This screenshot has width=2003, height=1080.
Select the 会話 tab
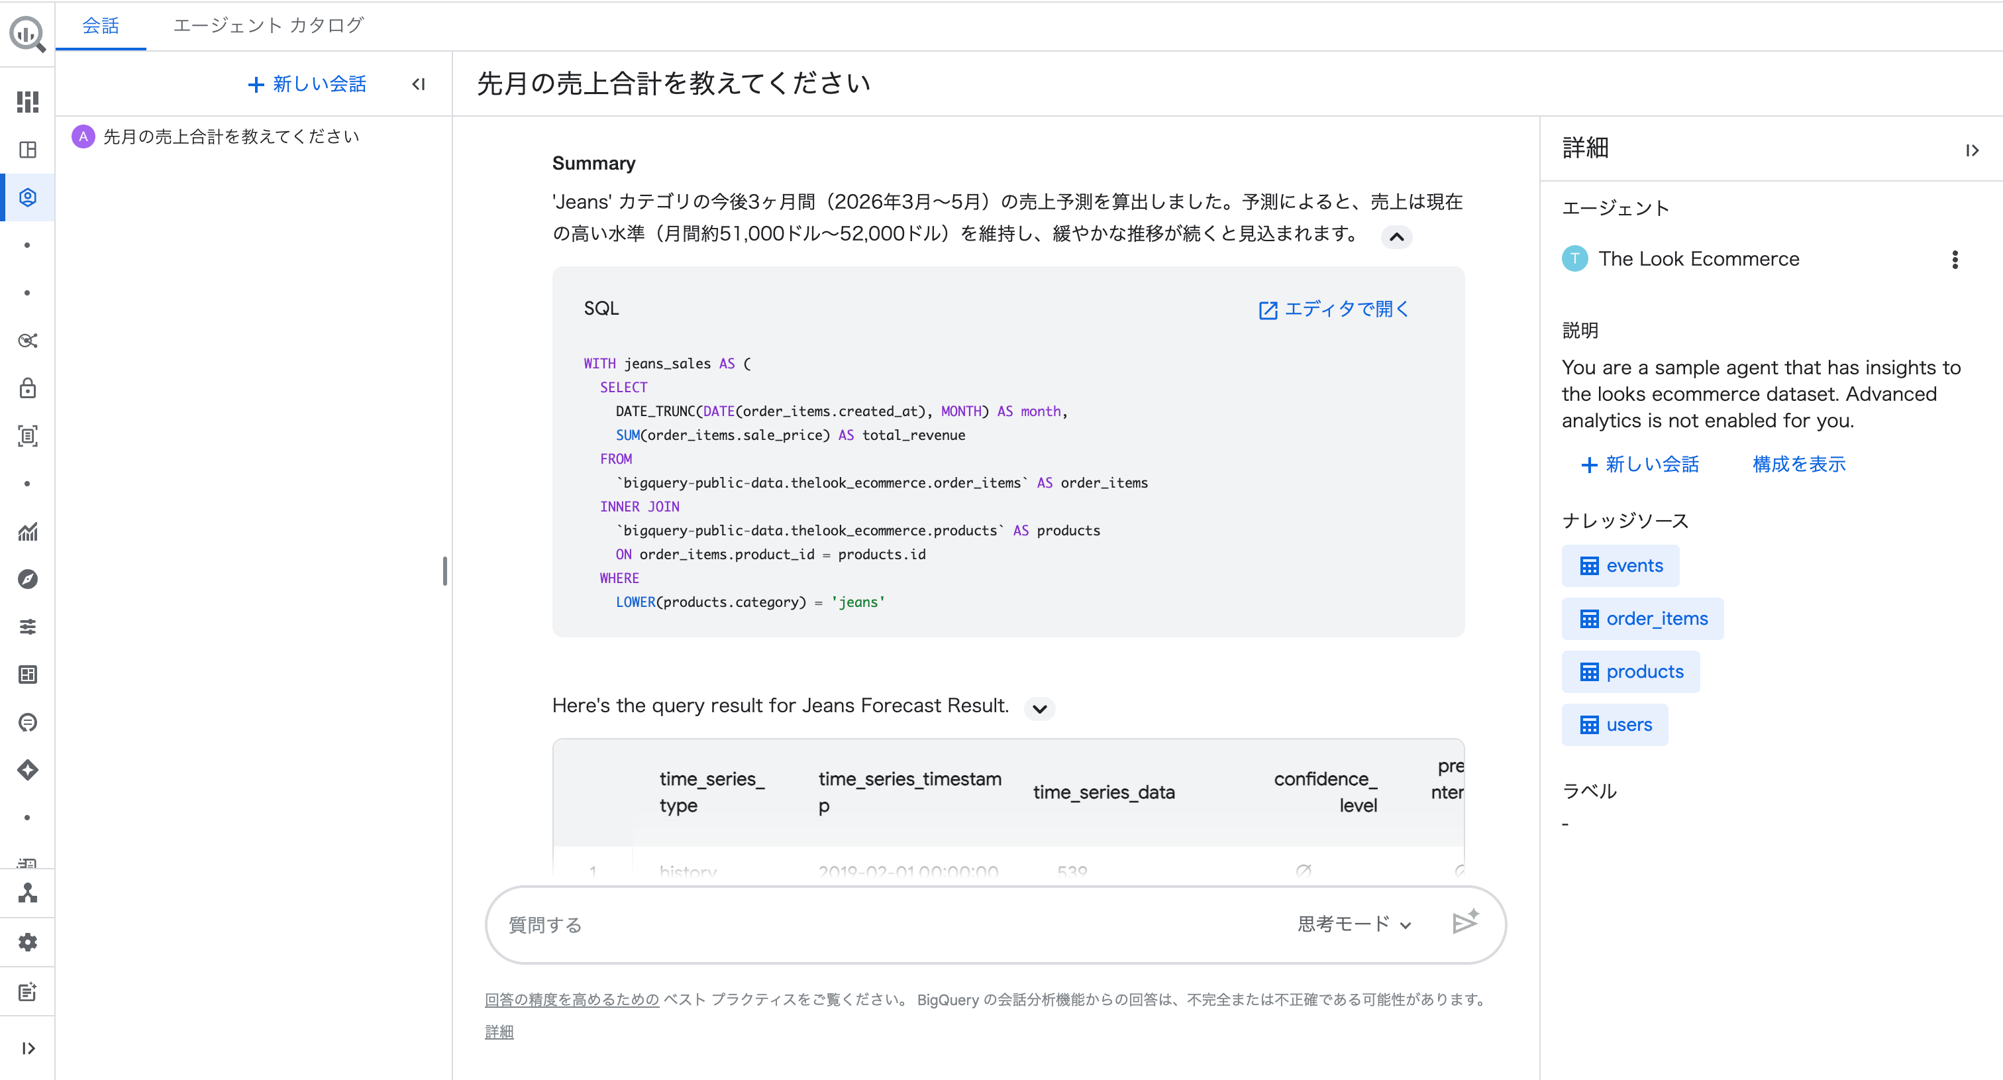pos(100,26)
